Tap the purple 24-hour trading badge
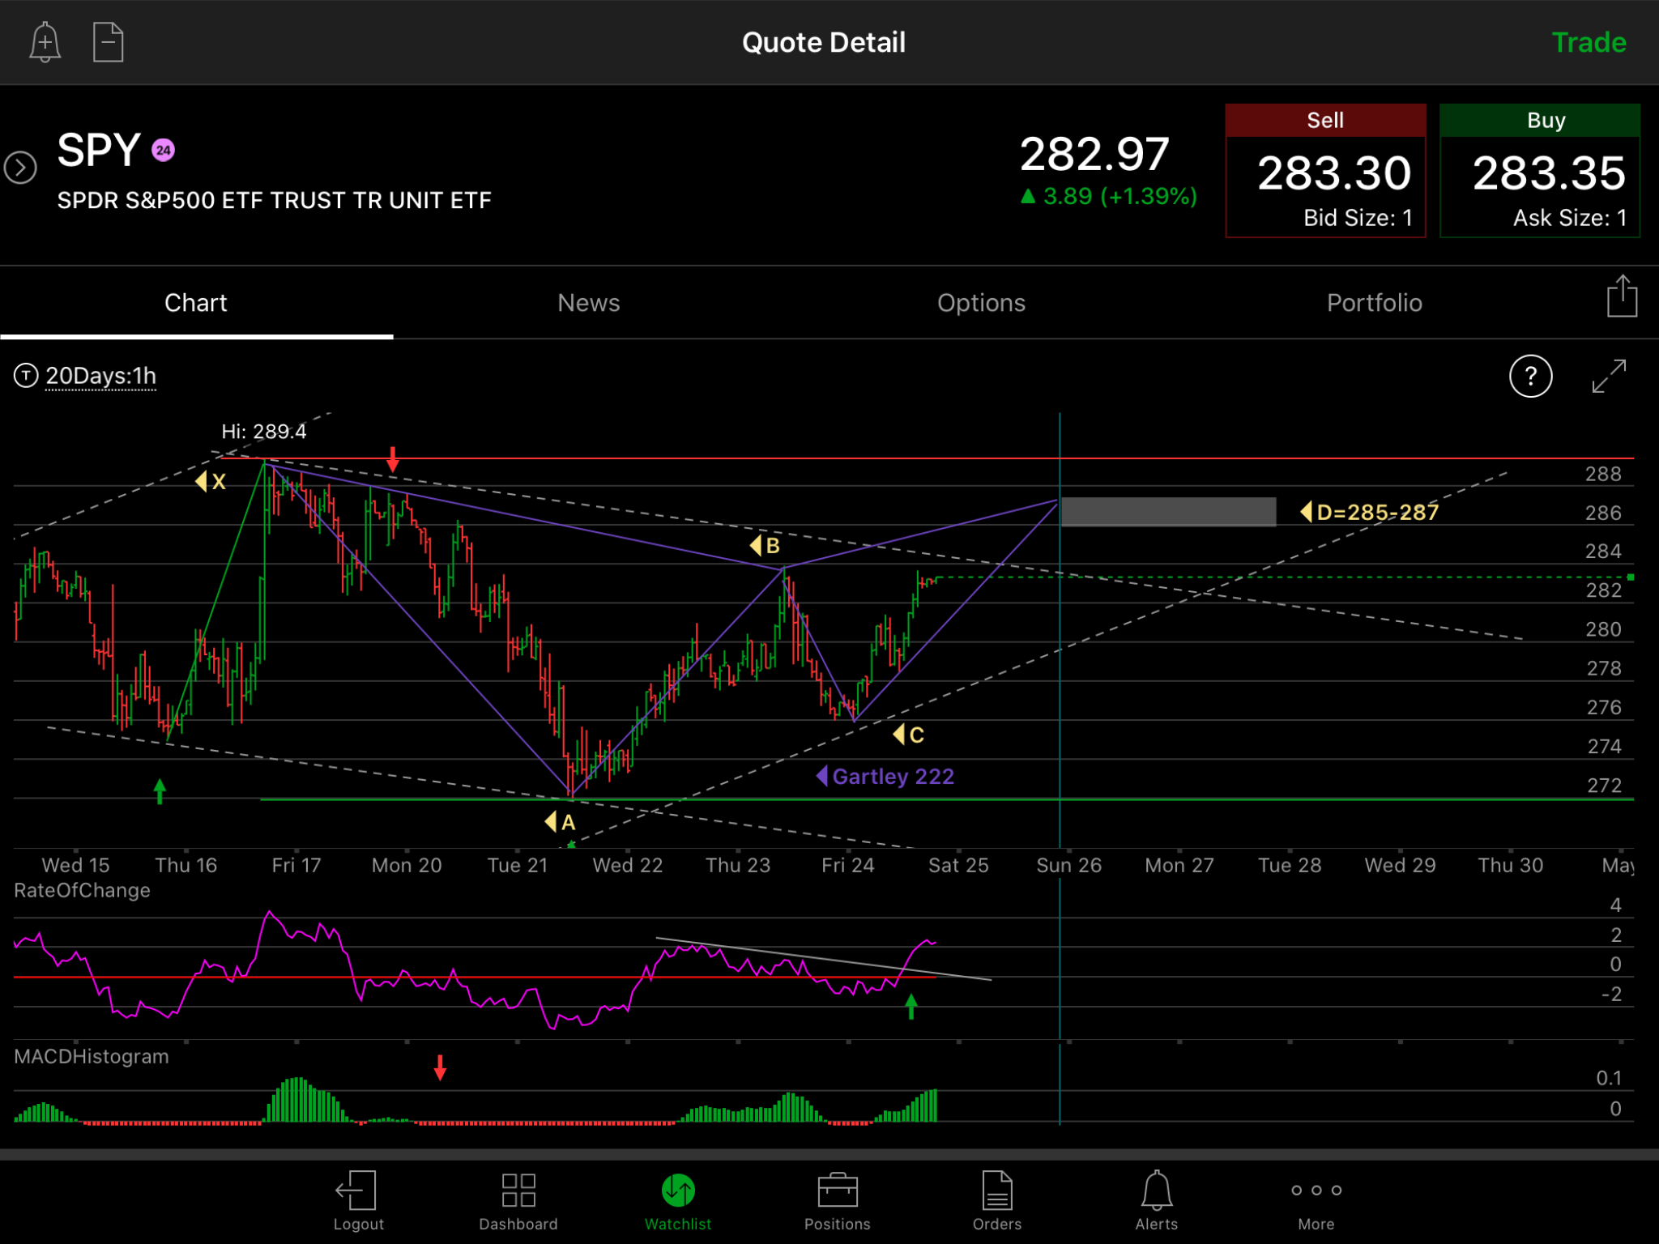Image resolution: width=1659 pixels, height=1244 pixels. tap(164, 150)
